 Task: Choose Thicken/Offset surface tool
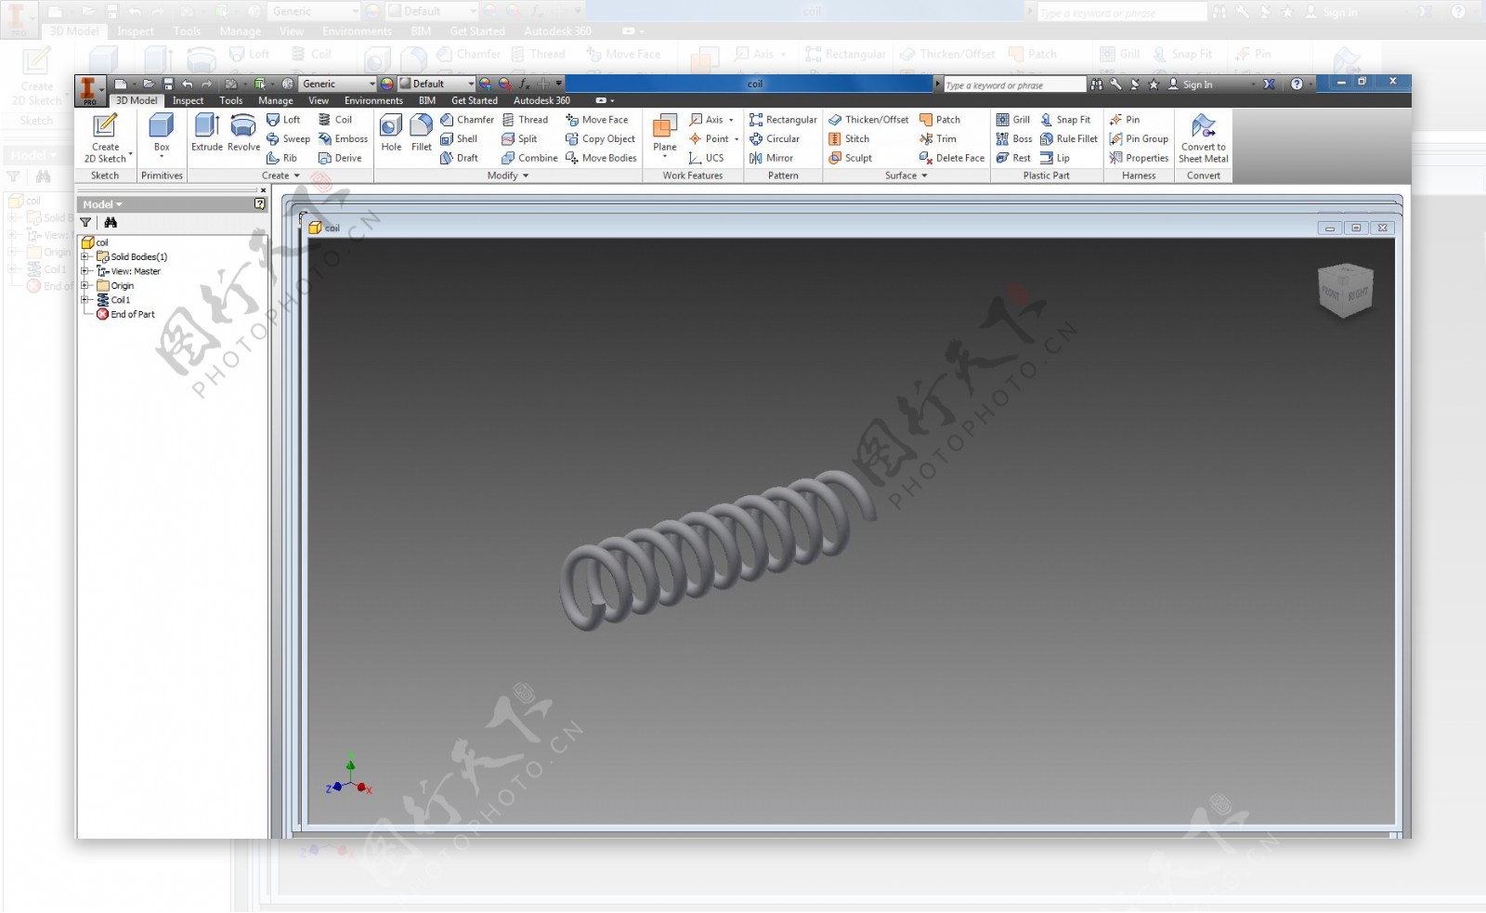[x=868, y=120]
